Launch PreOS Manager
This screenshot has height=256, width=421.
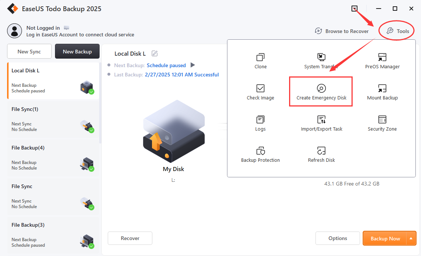(x=382, y=61)
